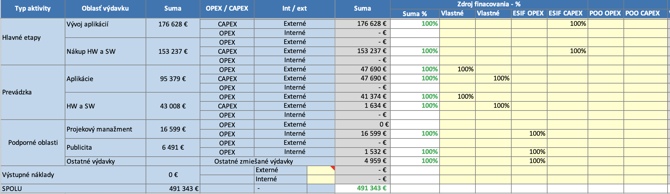This screenshot has height=194, width=670.
Task: Select the "ESIF CAPEX" column header
Action: pos(565,13)
